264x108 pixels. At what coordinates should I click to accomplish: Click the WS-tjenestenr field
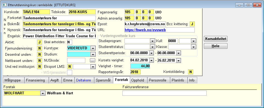click(69, 73)
